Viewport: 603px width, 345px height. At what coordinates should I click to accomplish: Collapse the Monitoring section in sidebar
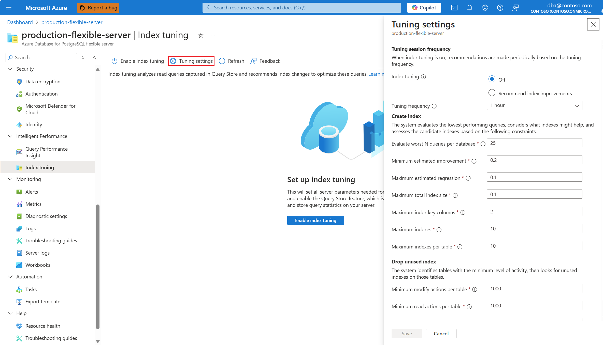(10, 179)
